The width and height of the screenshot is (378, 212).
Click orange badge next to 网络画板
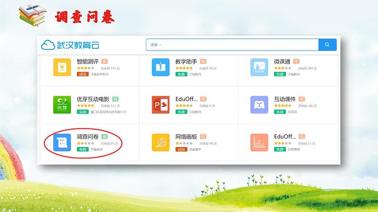(203, 137)
